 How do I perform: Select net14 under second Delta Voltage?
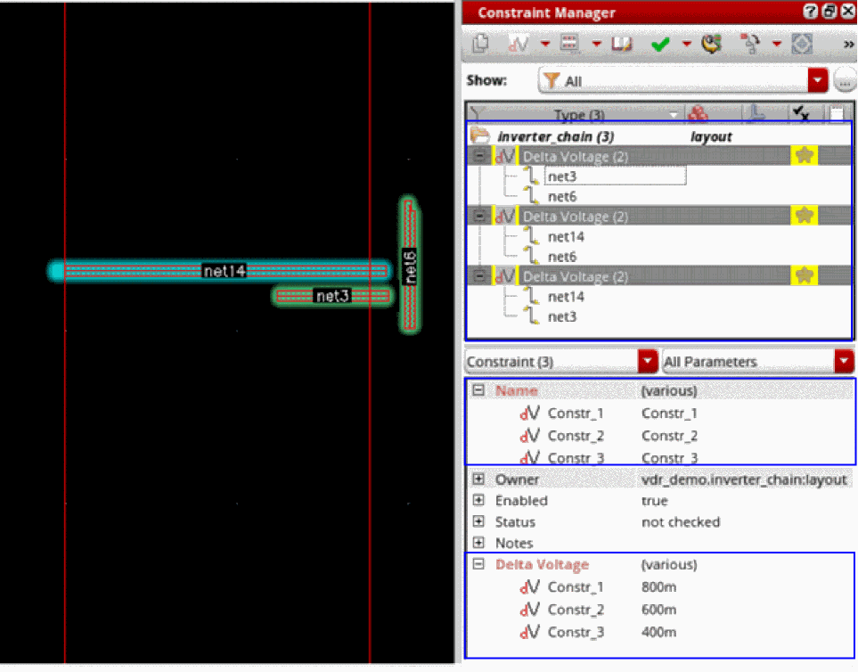pos(566,236)
